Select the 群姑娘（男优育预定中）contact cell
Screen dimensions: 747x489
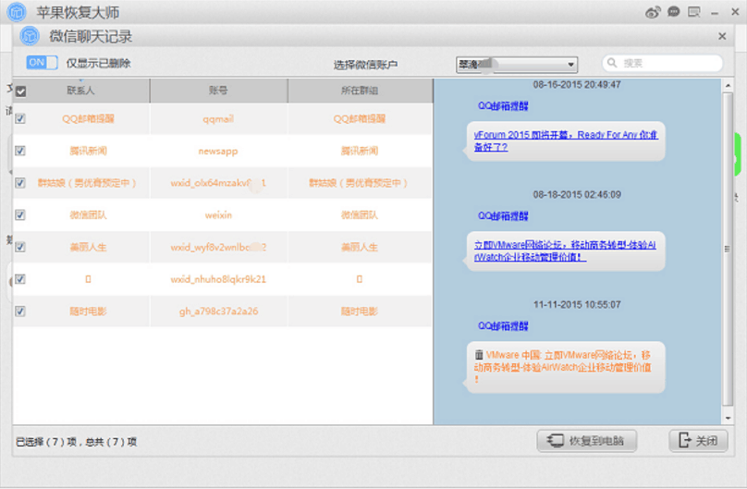[87, 183]
